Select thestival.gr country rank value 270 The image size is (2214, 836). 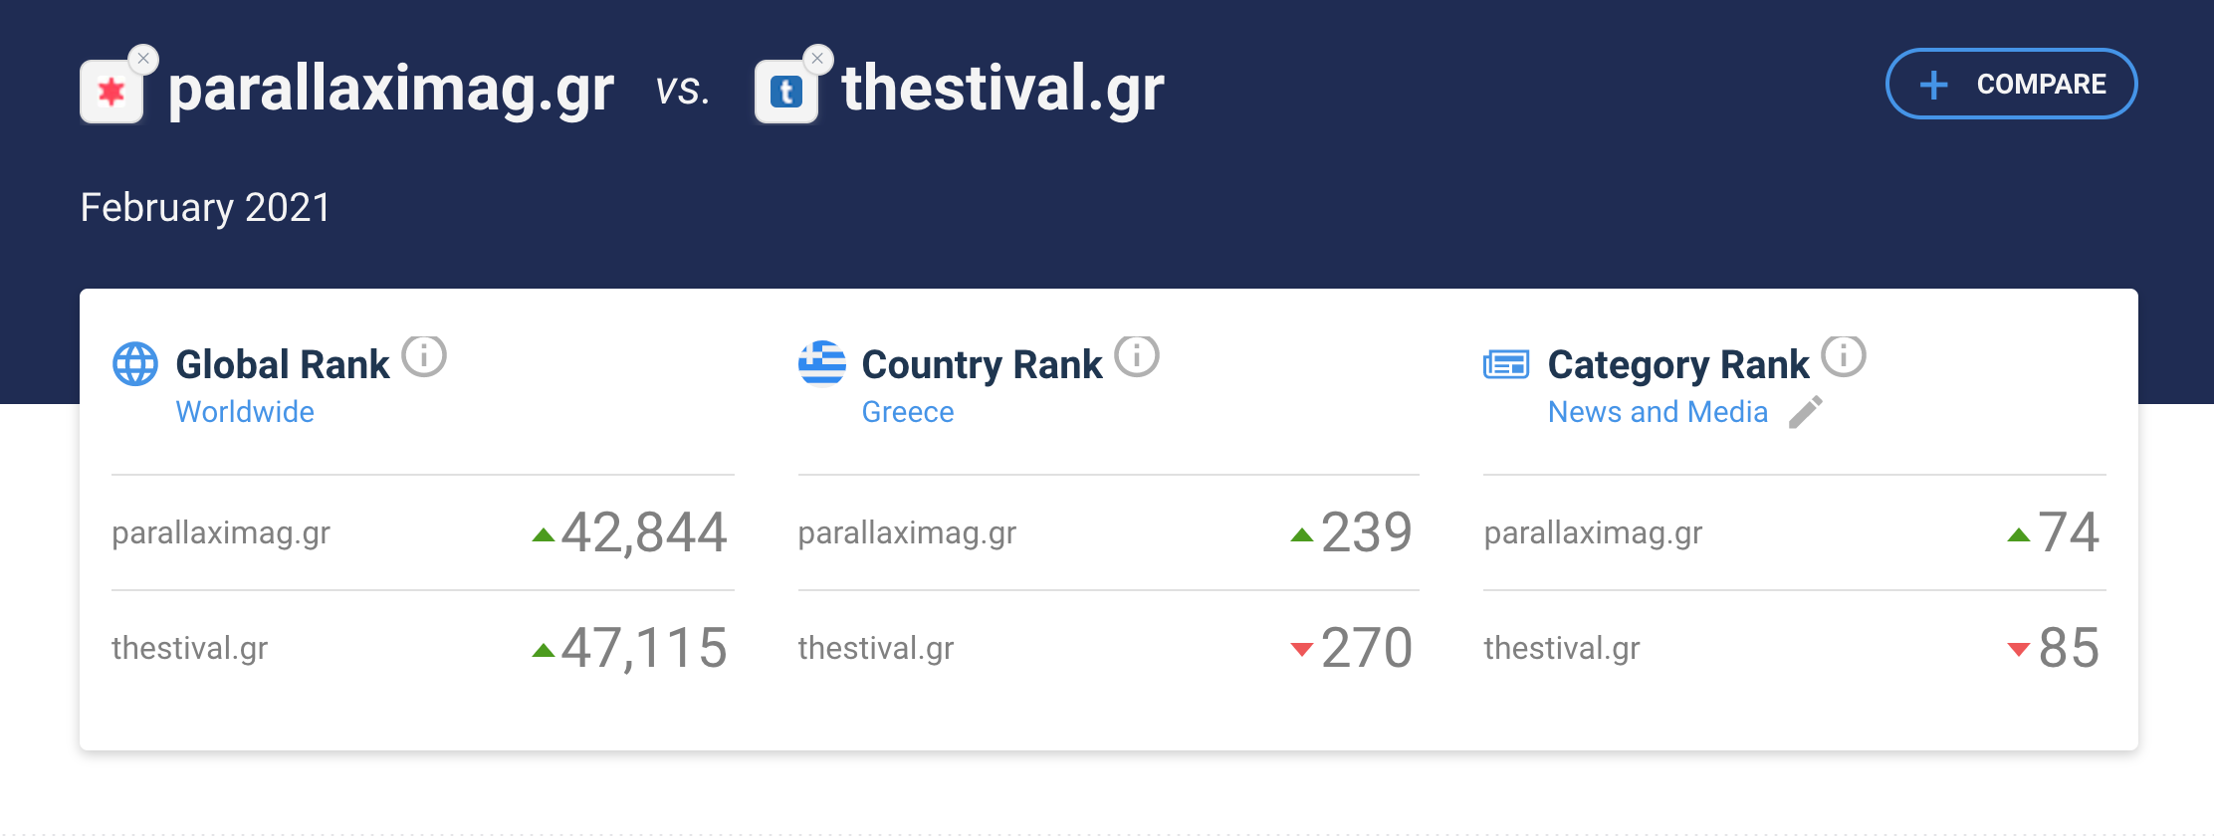(x=1366, y=648)
